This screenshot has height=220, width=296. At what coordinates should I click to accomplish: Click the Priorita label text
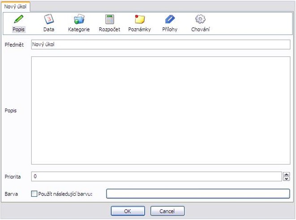coord(13,177)
